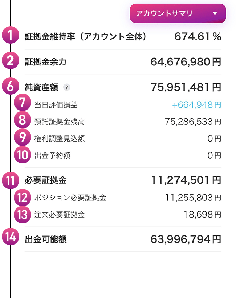Click the number 13 badge beside 注文必要証拠金
This screenshot has height=298, width=236.
pos(23,214)
